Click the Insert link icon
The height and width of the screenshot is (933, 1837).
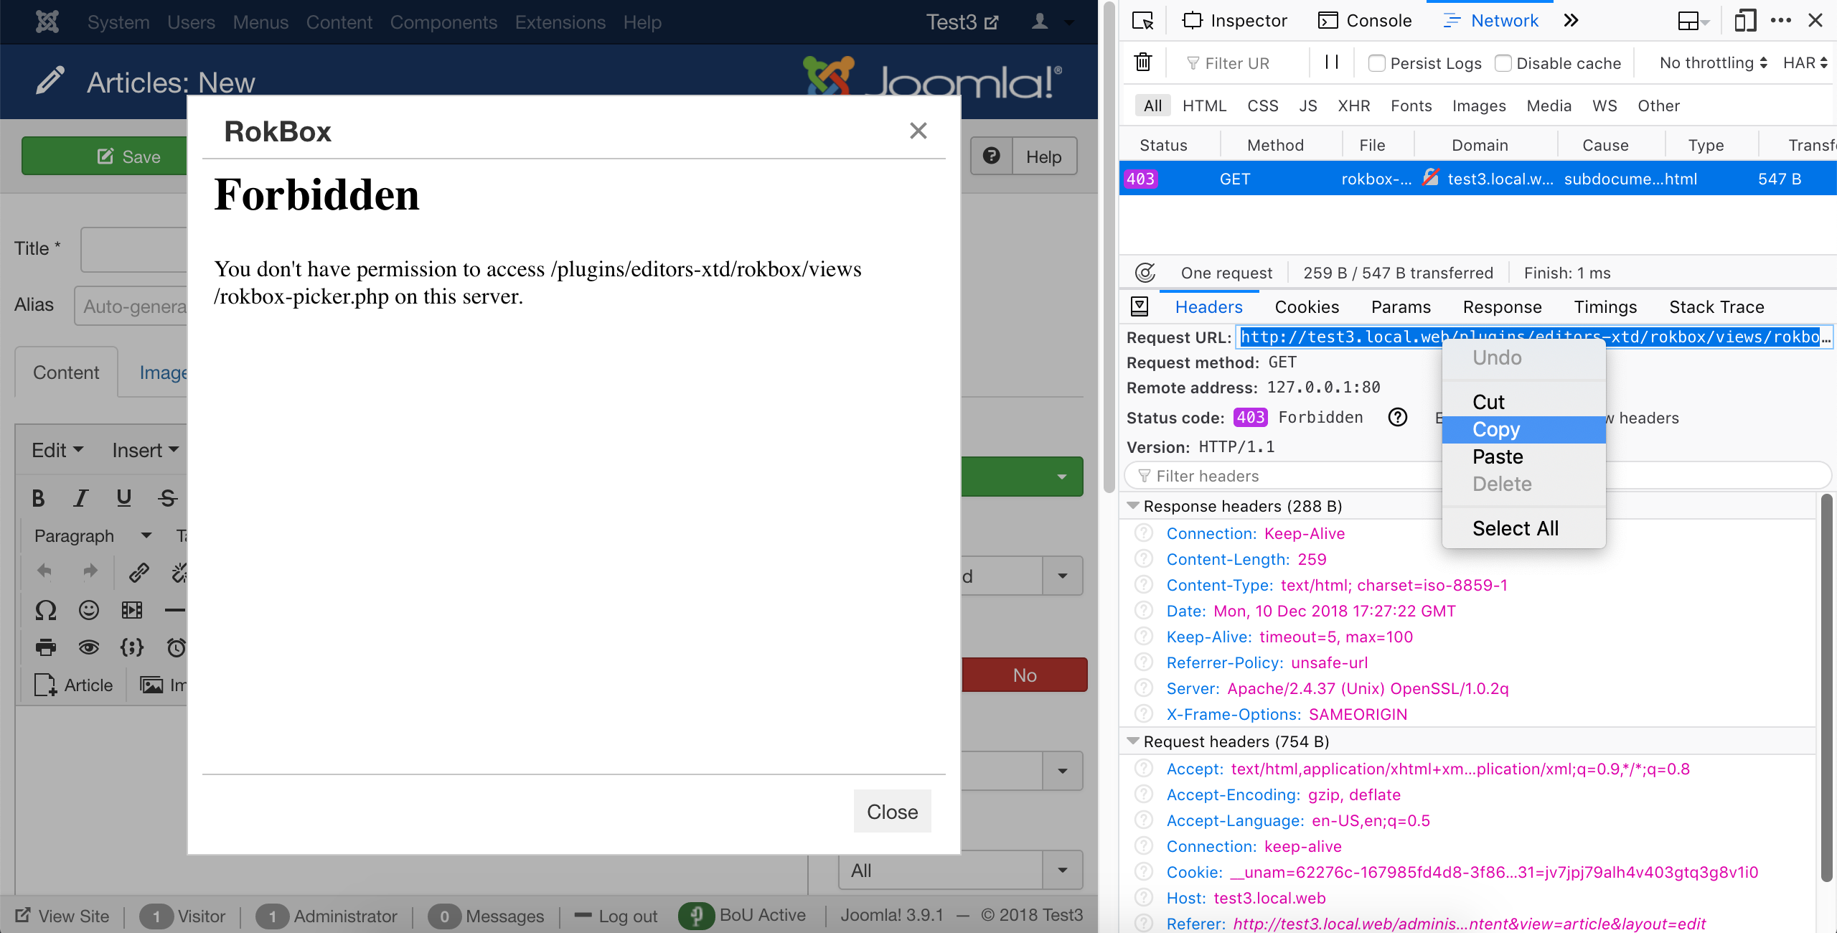(138, 572)
